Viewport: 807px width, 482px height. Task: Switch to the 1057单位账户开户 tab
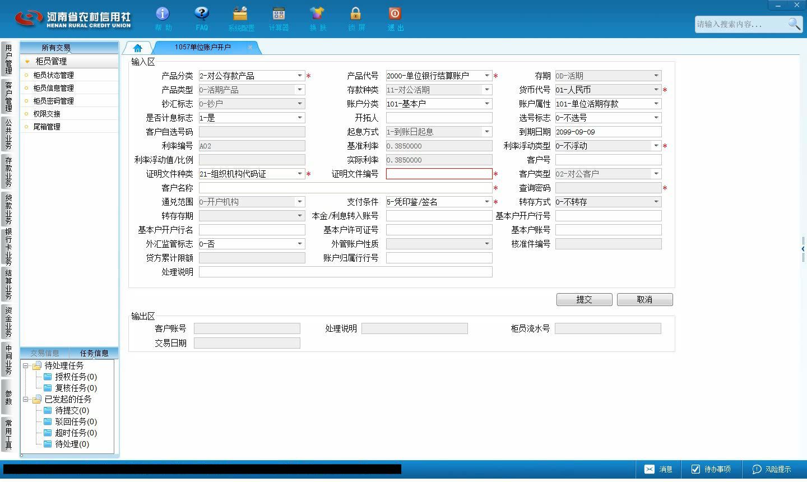203,47
